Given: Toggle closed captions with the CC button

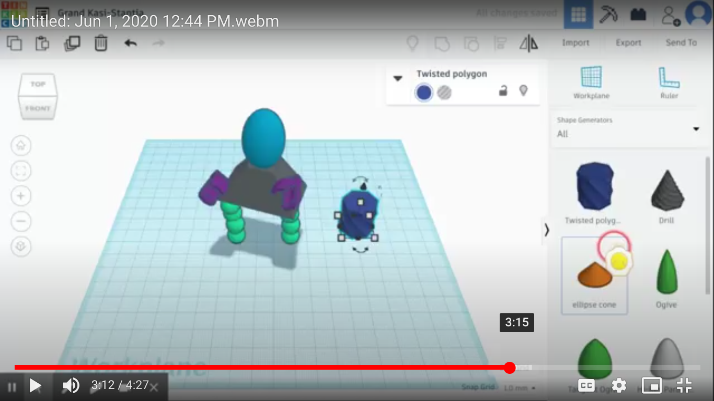Looking at the screenshot, I should (586, 385).
